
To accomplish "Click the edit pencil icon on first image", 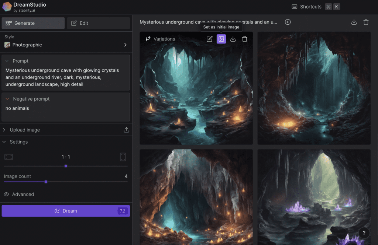I will coord(209,39).
